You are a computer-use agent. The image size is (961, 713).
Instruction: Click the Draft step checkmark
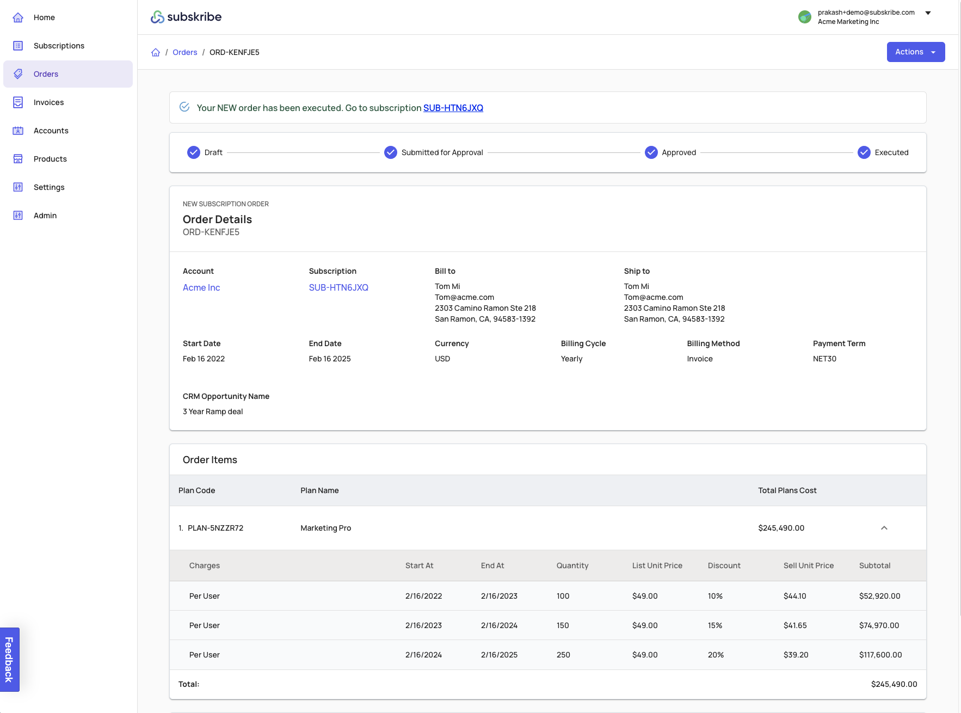click(194, 152)
